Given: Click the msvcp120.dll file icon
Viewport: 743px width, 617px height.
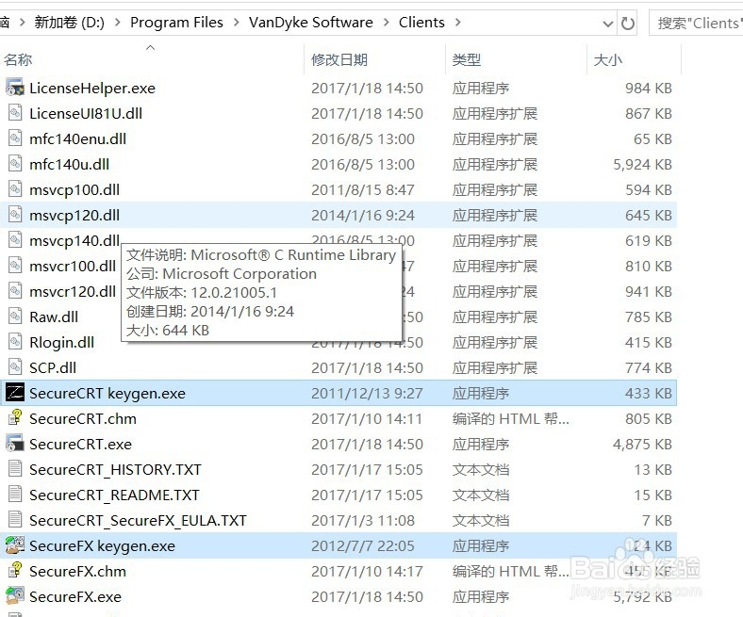Looking at the screenshot, I should tap(15, 215).
